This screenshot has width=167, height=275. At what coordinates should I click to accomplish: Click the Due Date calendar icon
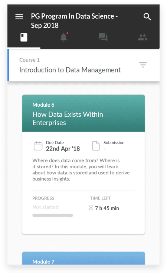click(38, 146)
